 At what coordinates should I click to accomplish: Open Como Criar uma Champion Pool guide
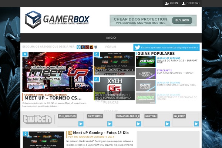pos(176,85)
